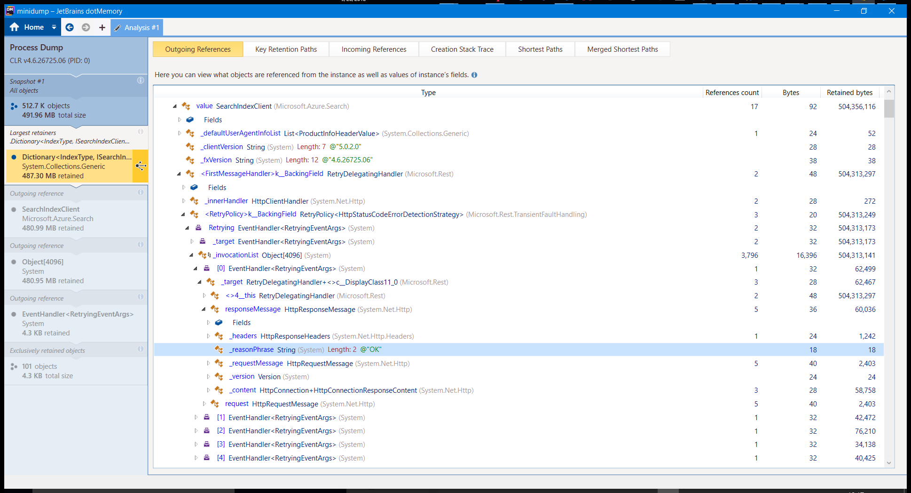Click the delegate icon of the [3] EventHandler row
Viewport: 911px width, 493px height.
click(x=206, y=445)
